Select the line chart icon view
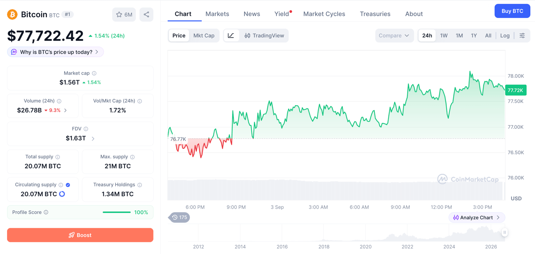 click(231, 36)
